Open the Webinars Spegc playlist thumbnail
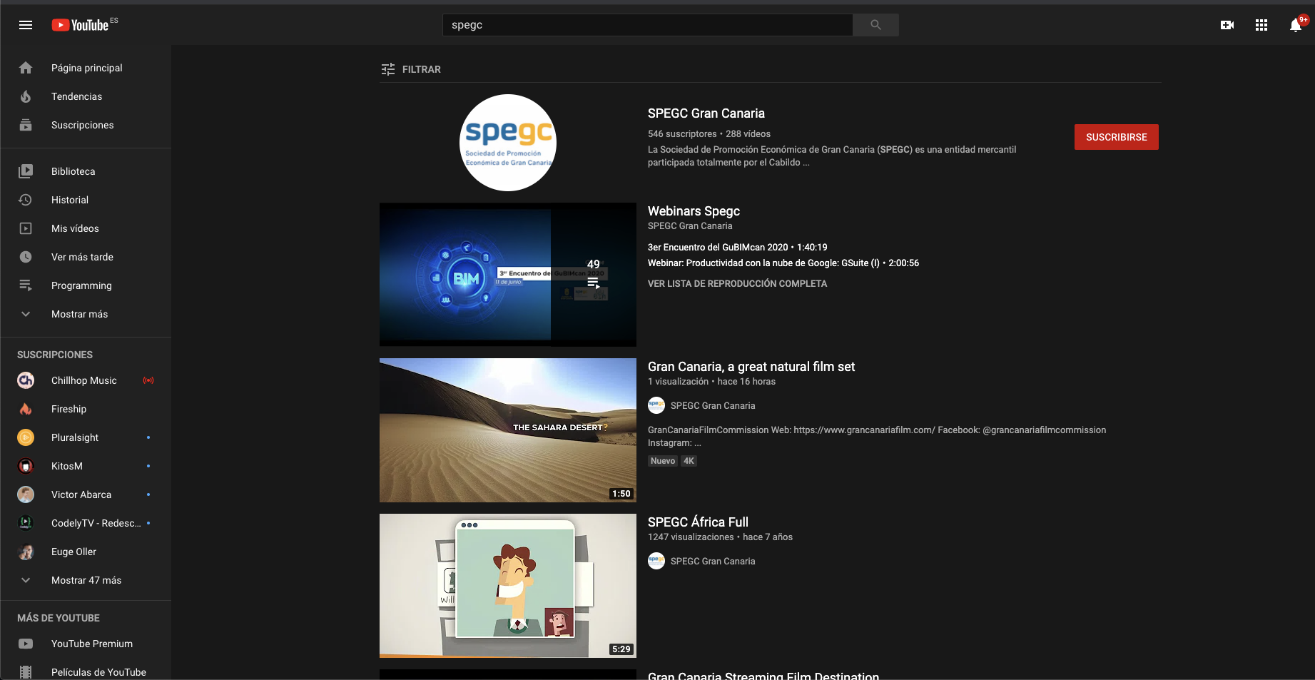 point(508,275)
